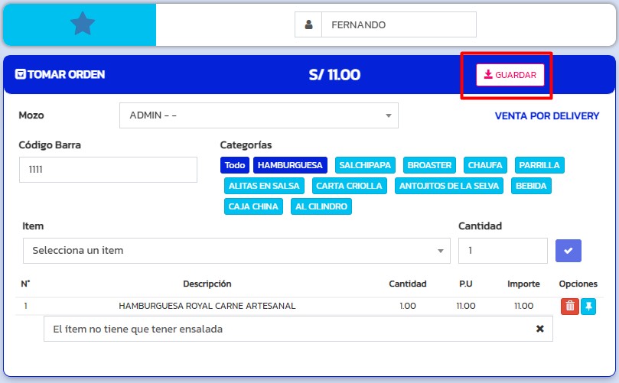Click the blue pin icon in Opciones

(x=588, y=307)
